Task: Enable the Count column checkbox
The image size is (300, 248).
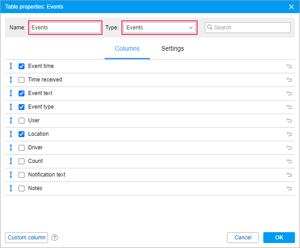Action: (x=21, y=161)
